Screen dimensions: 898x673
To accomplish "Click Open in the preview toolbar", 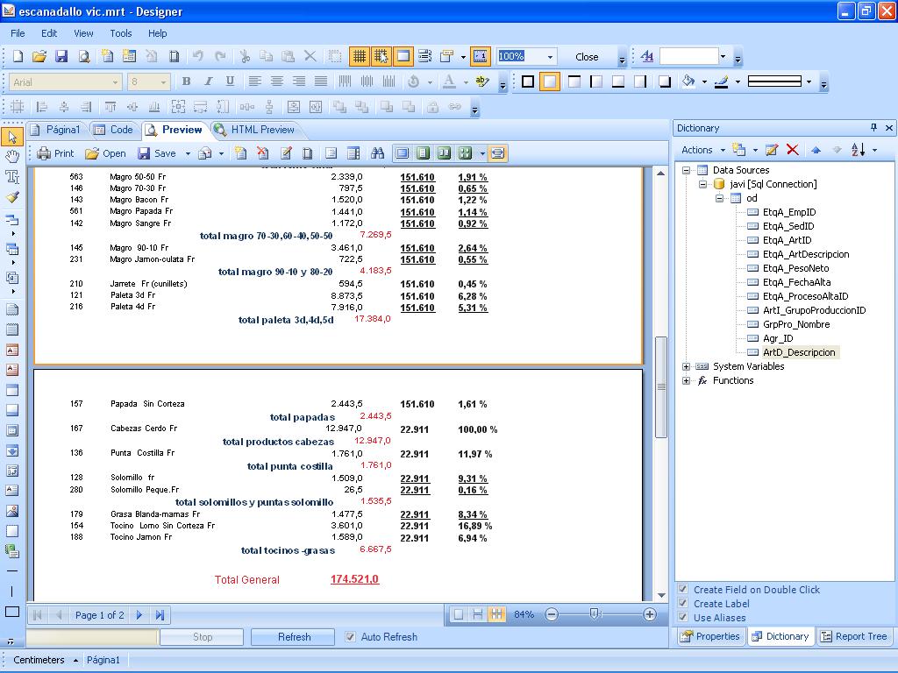I will (105, 153).
